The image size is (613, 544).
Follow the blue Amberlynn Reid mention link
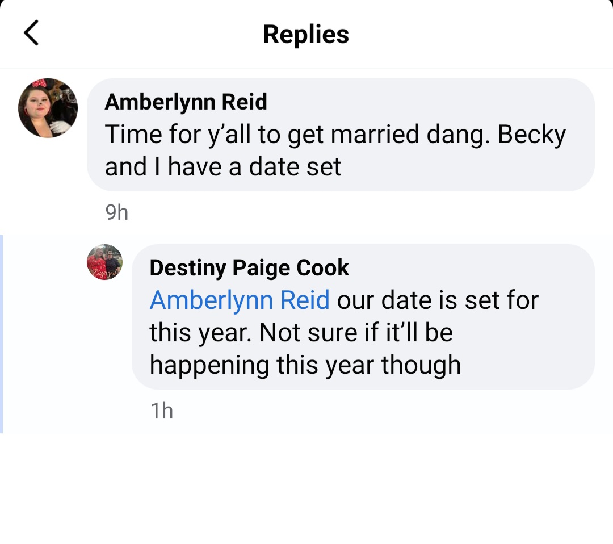point(240,300)
